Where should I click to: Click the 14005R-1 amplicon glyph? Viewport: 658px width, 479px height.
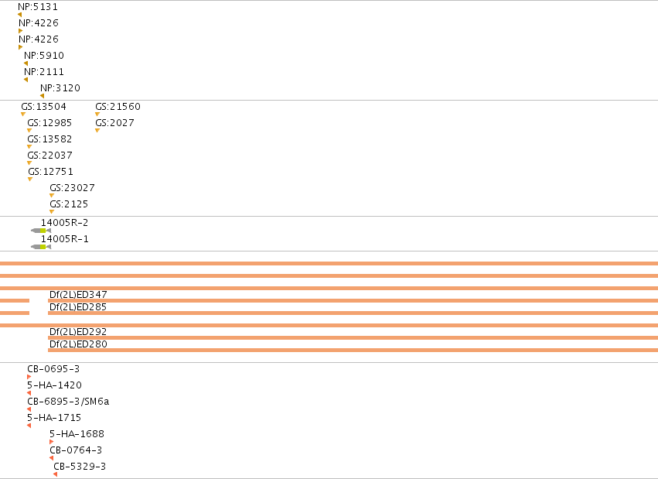tap(41, 247)
